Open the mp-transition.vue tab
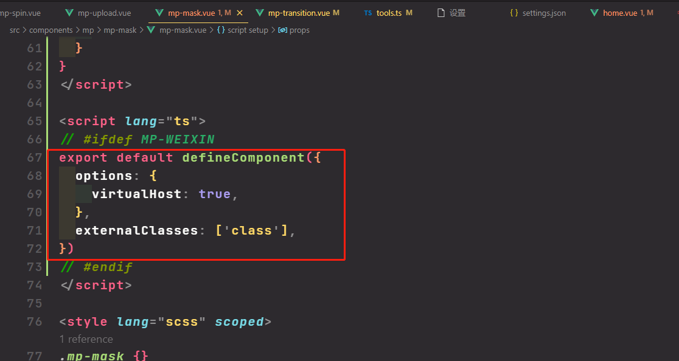Screen dimensions: 679x361 [x=298, y=13]
